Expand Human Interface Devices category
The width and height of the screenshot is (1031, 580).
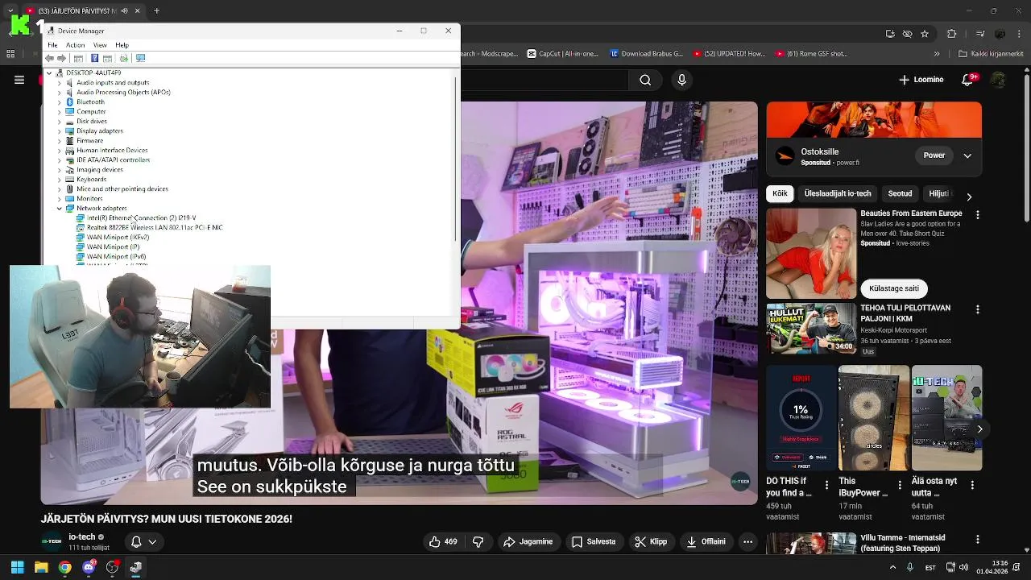59,150
